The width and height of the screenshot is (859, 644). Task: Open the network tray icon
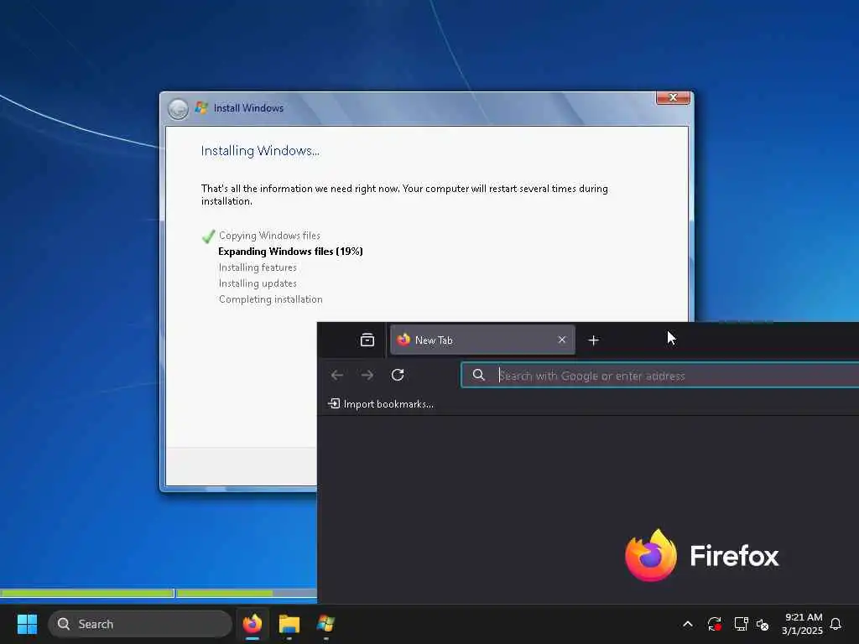click(x=742, y=624)
